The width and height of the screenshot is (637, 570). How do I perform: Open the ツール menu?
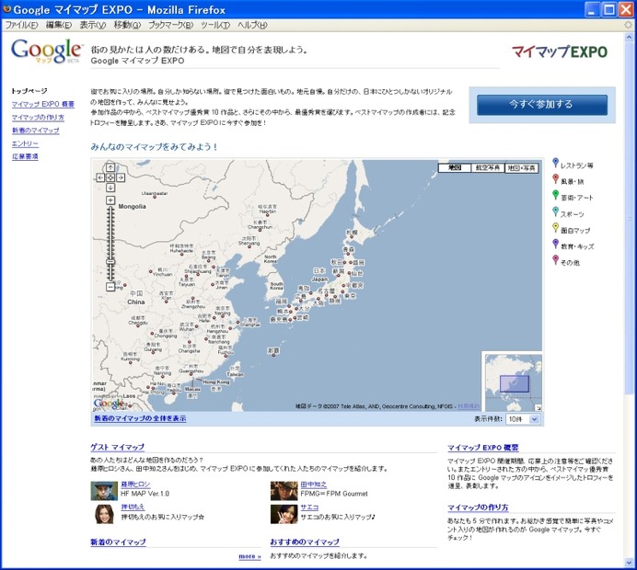click(x=215, y=25)
